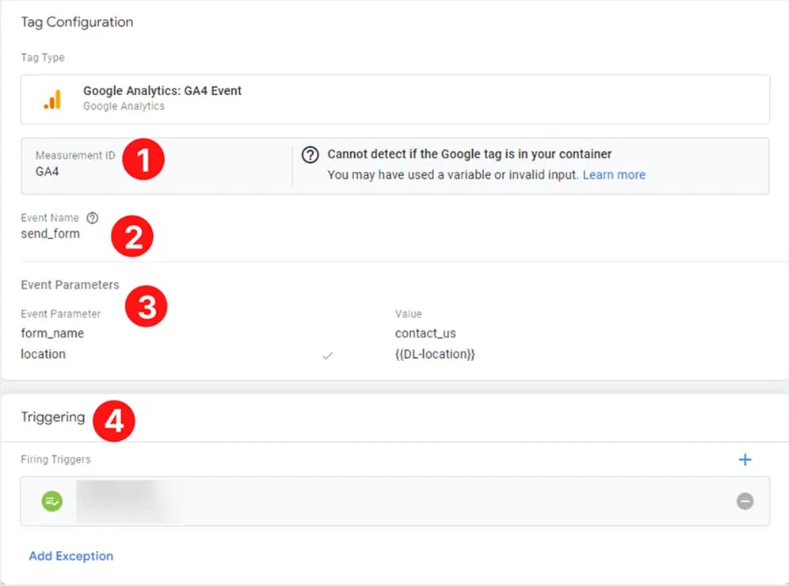This screenshot has height=586, width=789.
Task: Remove the firing trigger with minus icon
Action: [x=745, y=501]
